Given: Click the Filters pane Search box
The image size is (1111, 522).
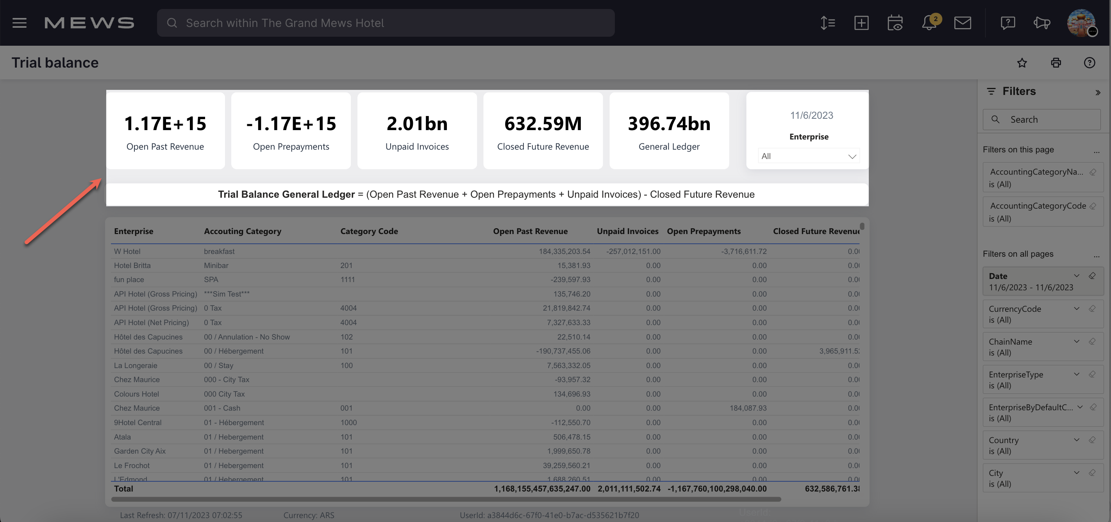Looking at the screenshot, I should click(1041, 120).
